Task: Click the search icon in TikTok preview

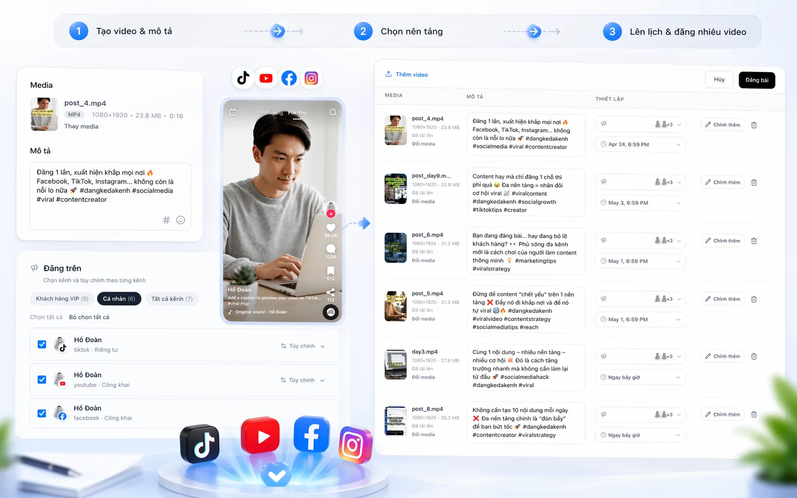Action: 333,112
